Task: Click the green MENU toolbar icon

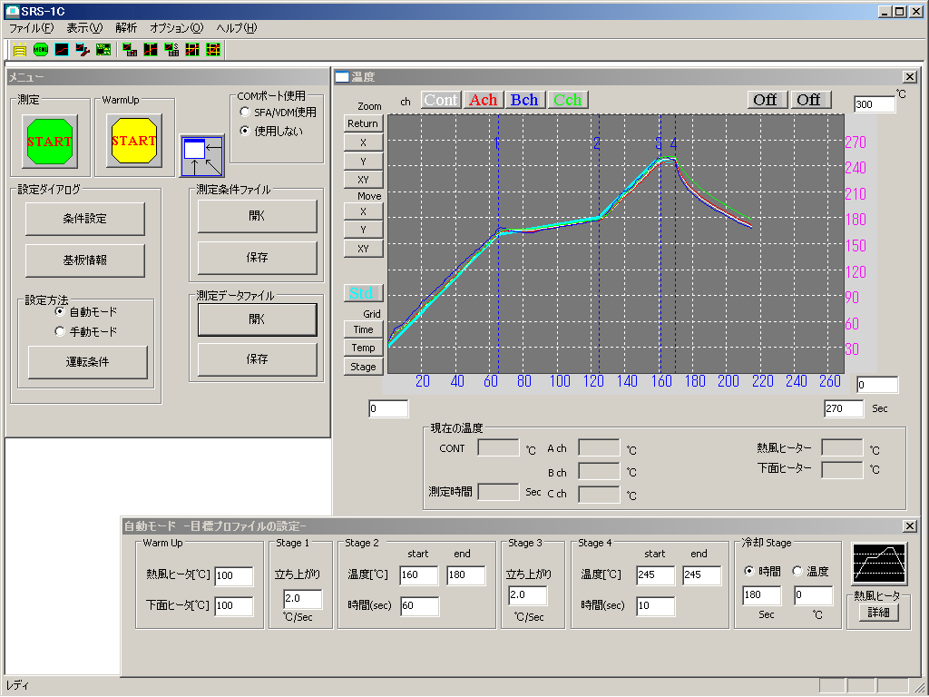Action: tap(40, 50)
